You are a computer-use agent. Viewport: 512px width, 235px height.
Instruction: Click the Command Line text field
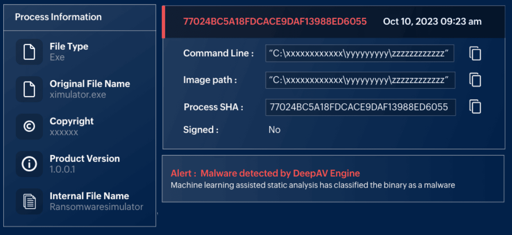pyautogui.click(x=360, y=54)
